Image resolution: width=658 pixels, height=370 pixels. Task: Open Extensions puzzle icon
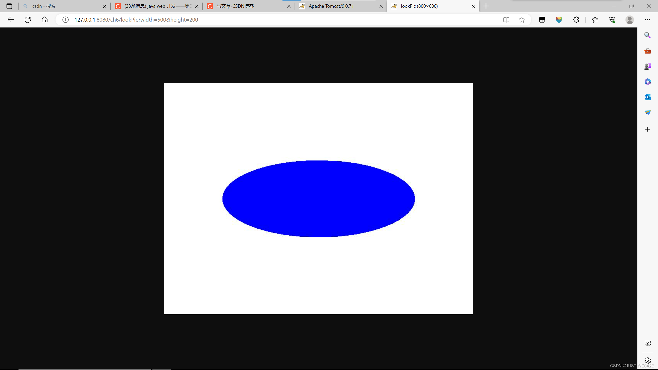click(576, 20)
